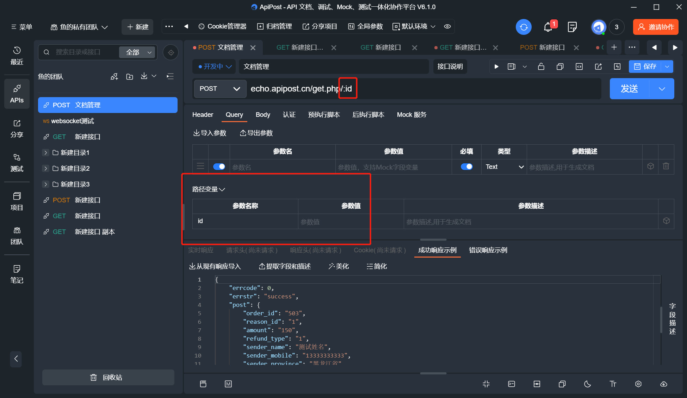Viewport: 687px width, 398px height.
Task: Open the Text type dropdown
Action: tap(504, 167)
